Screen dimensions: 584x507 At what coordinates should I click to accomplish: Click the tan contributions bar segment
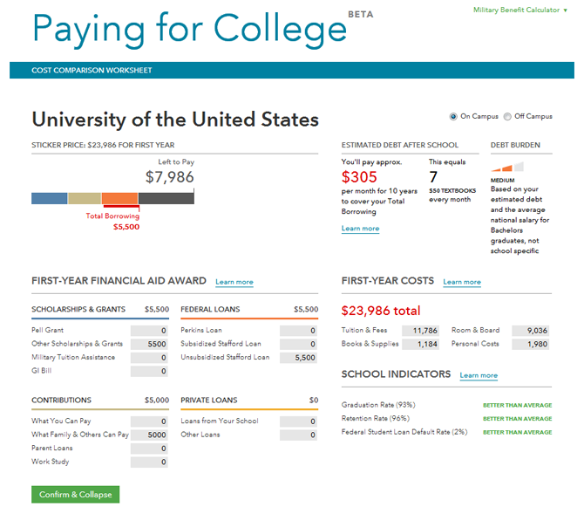85,198
